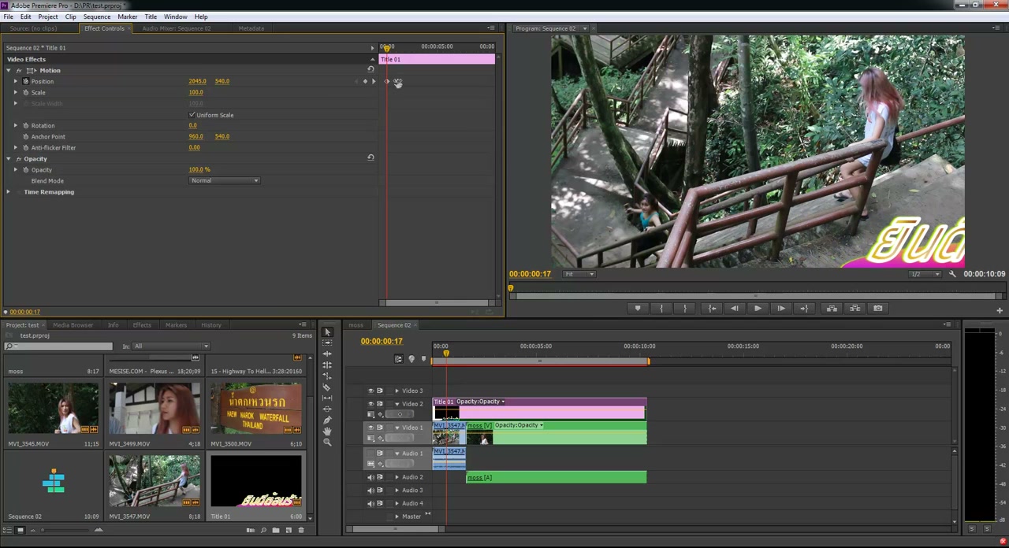Step back one frame in the Program monitor
The height and width of the screenshot is (548, 1009).
[735, 309]
